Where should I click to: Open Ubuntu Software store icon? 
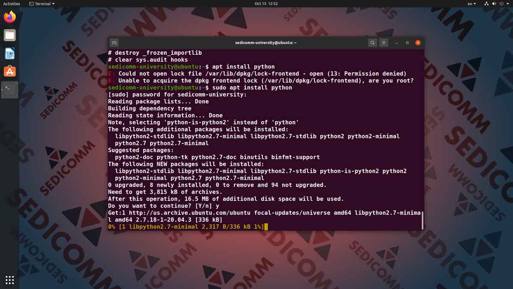point(9,72)
